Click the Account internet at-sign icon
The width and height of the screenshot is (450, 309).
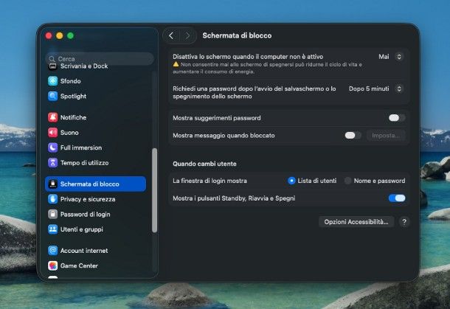tap(53, 251)
